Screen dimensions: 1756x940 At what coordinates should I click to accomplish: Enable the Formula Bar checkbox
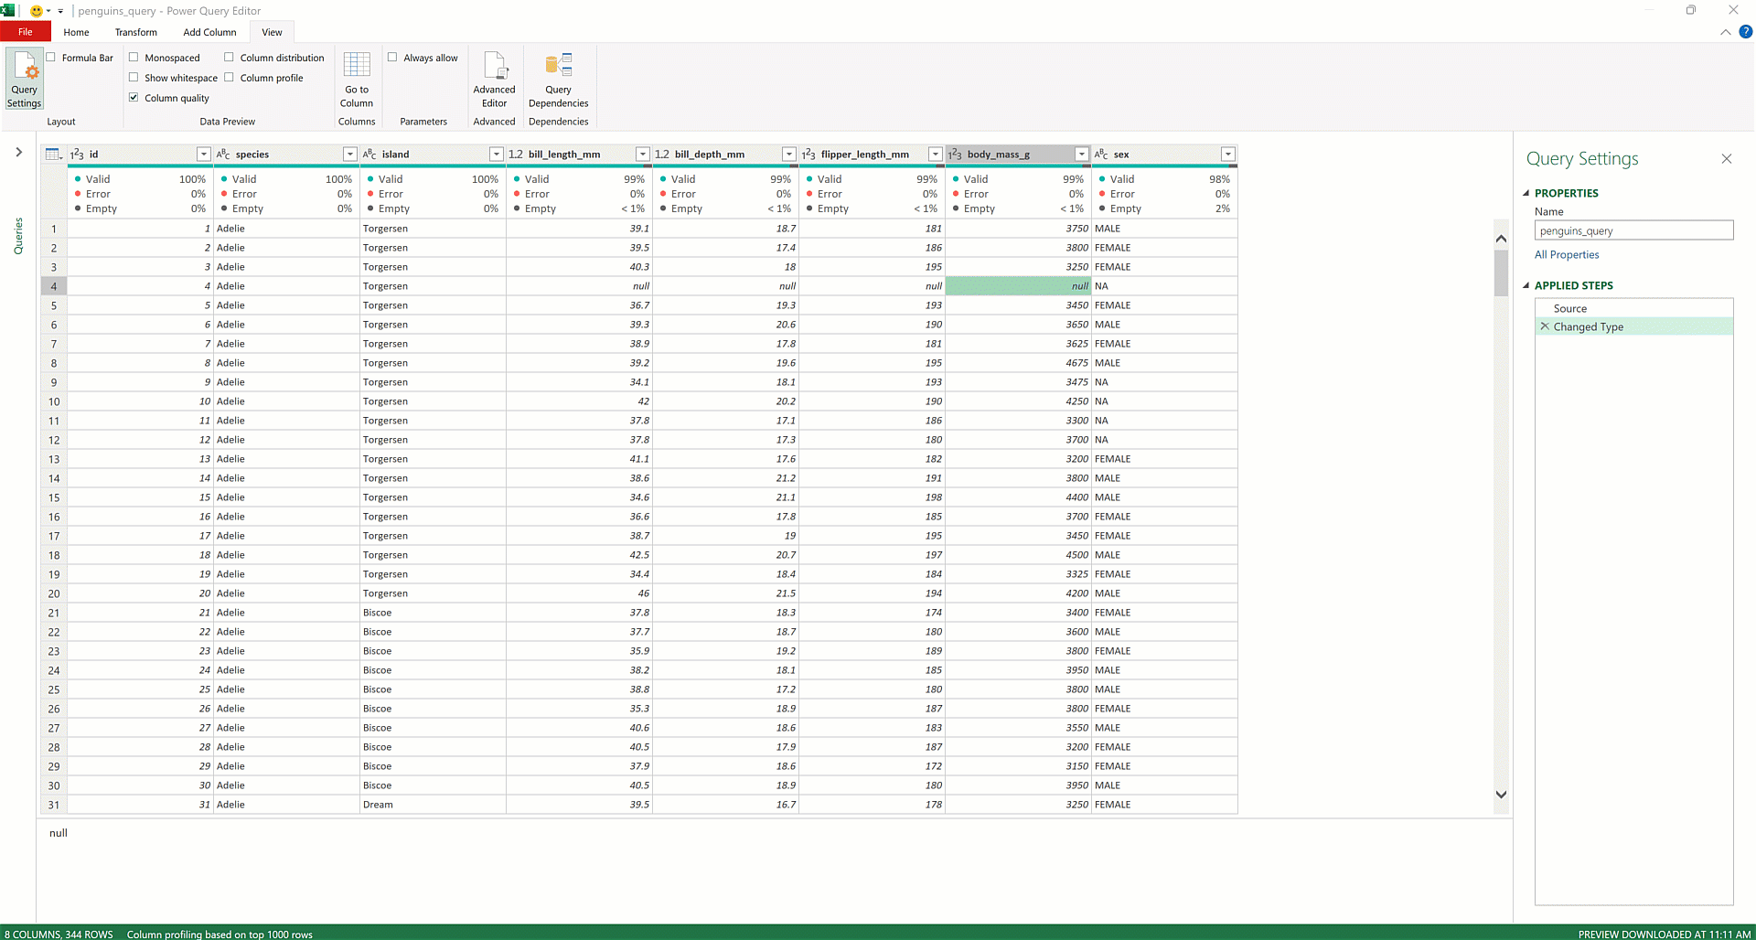[x=52, y=57]
